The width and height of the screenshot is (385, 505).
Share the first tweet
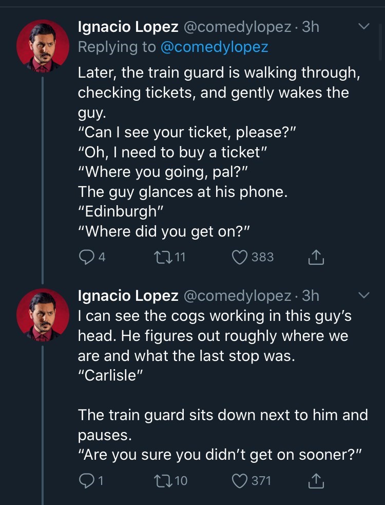tap(316, 257)
